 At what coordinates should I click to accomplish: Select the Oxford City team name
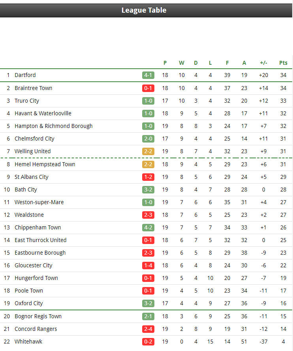coord(29,303)
